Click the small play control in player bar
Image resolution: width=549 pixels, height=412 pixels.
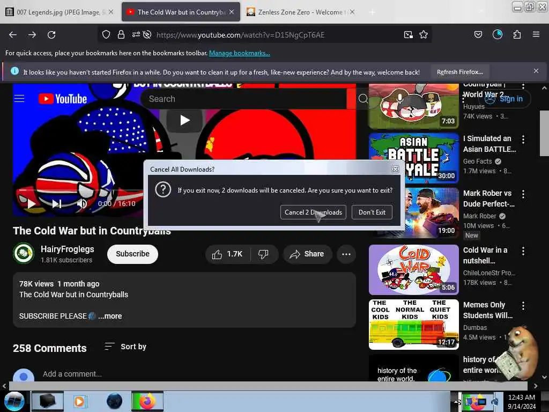(31, 203)
